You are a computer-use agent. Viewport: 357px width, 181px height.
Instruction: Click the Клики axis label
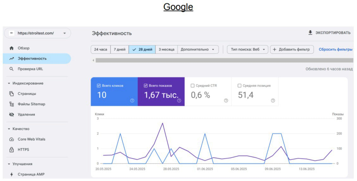[x=99, y=114]
